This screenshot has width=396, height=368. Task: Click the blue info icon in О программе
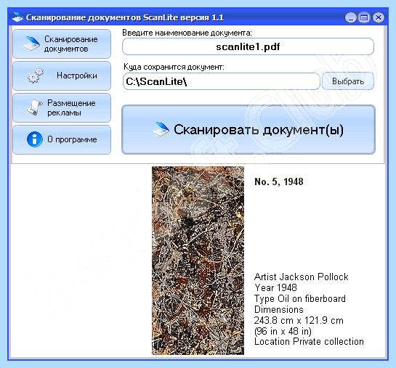pos(35,139)
